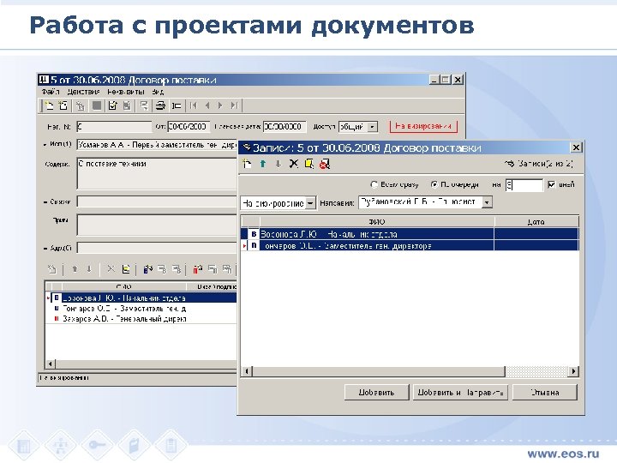The width and height of the screenshot is (617, 463).
Task: Select 'Гончаров О.Е.' row in main window list
Action: 141,309
